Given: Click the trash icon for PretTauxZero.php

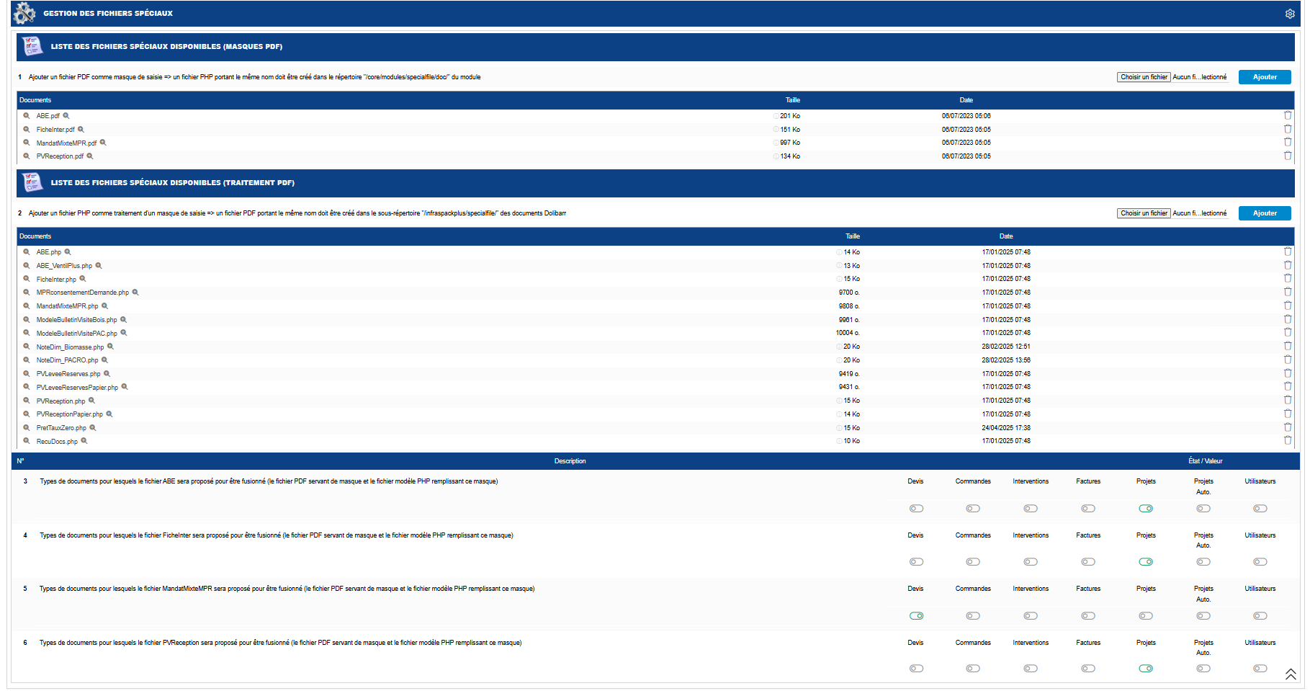Looking at the screenshot, I should click(1288, 427).
